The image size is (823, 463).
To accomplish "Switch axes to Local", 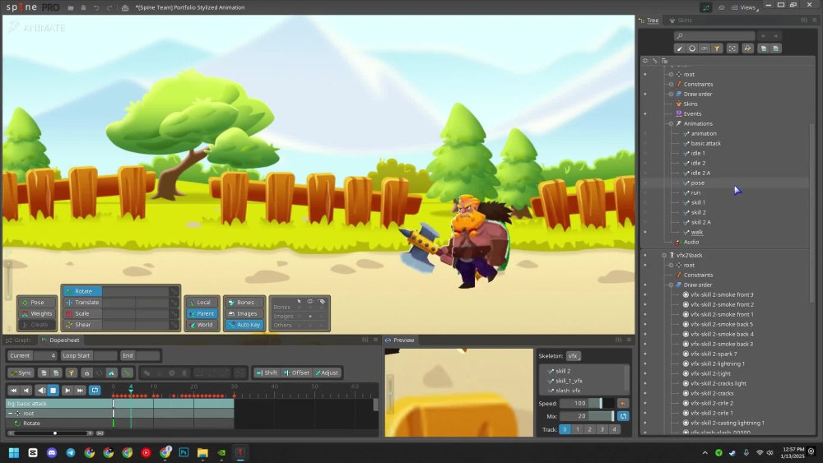I will (202, 303).
